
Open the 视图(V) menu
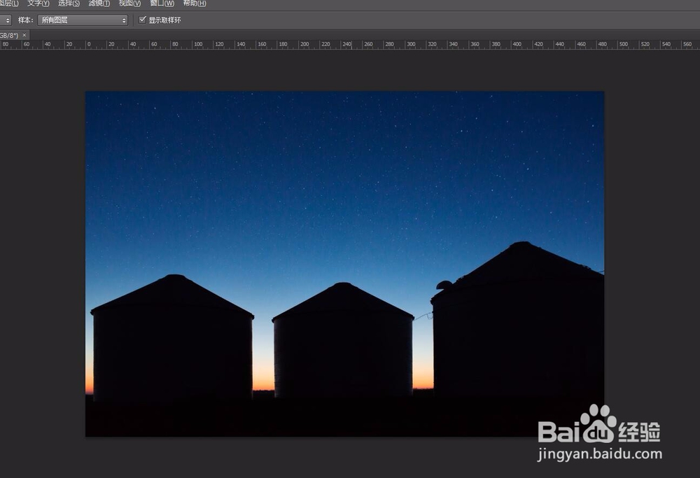point(129,3)
